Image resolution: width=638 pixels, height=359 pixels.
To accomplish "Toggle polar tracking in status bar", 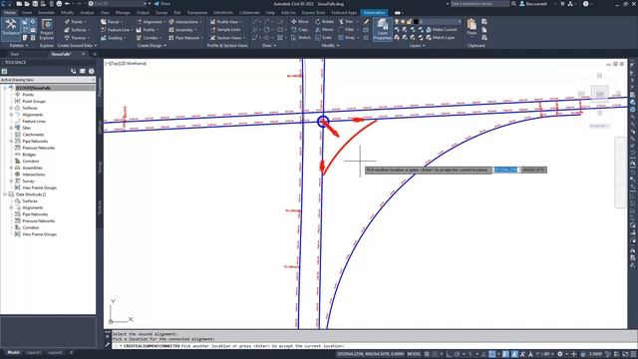I will [x=458, y=354].
